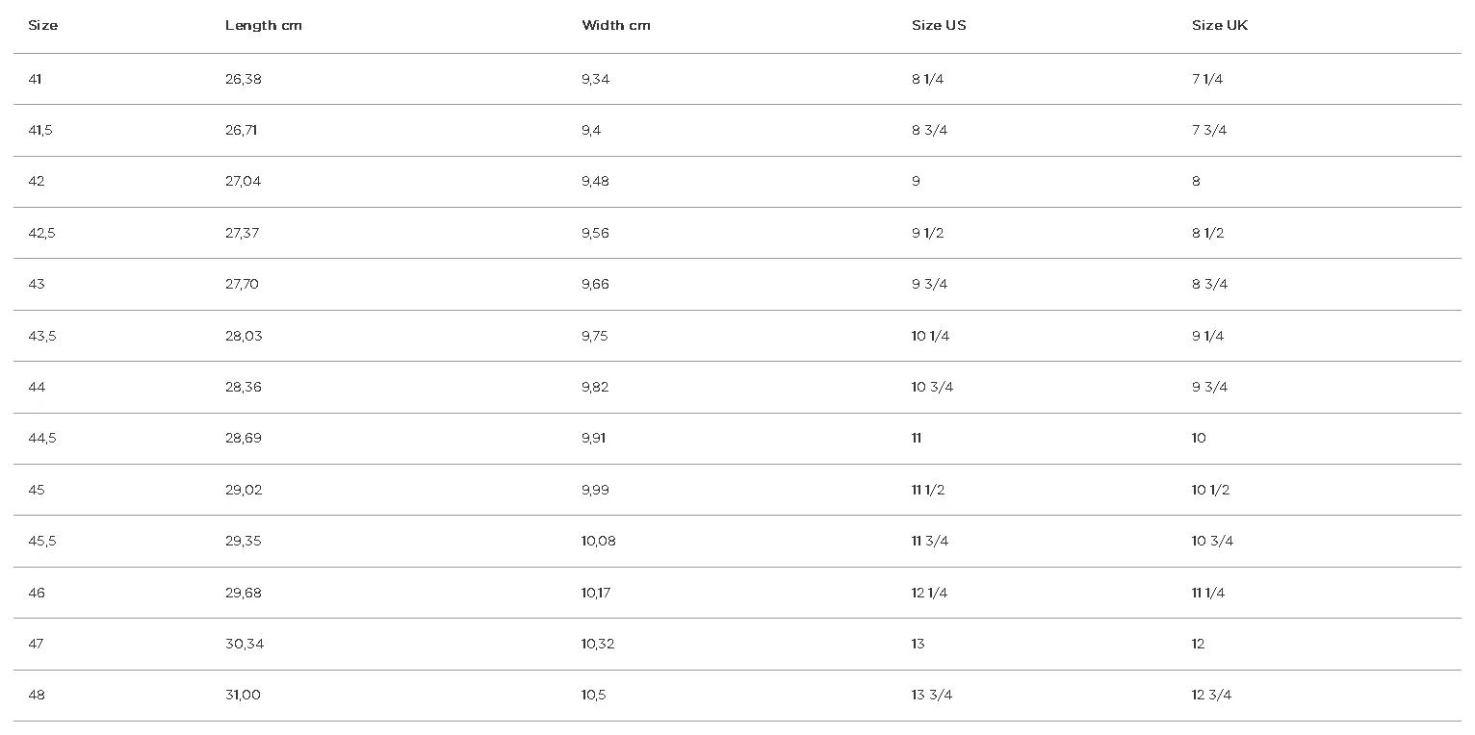The image size is (1475, 735).
Task: Click the Width cm column header
Action: [x=615, y=25]
